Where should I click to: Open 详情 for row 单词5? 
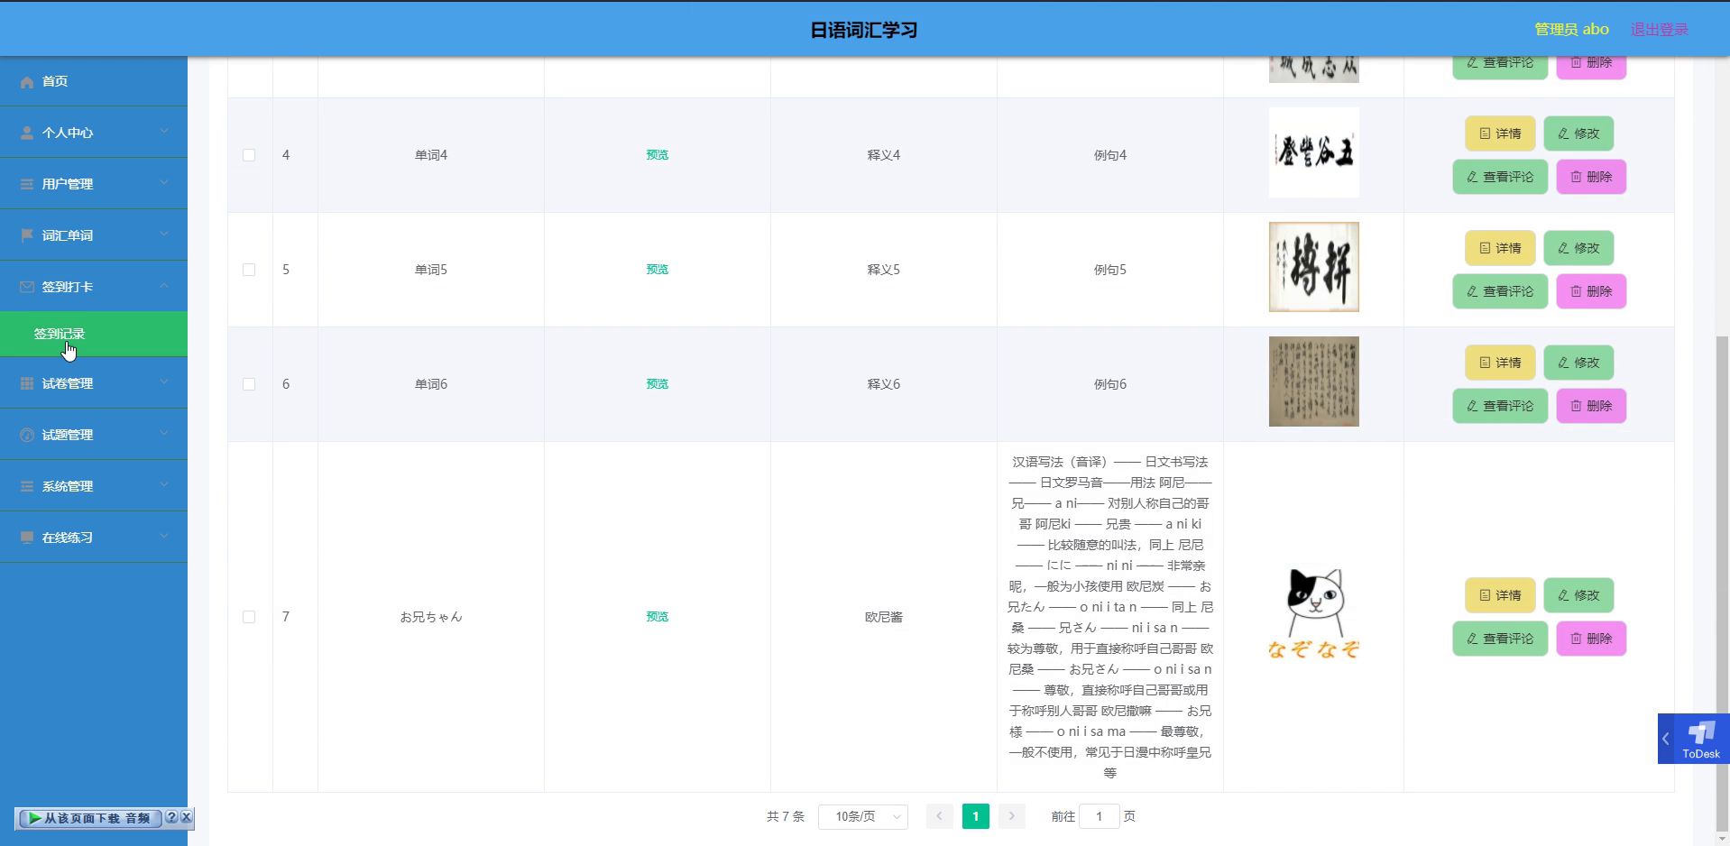pyautogui.click(x=1500, y=248)
